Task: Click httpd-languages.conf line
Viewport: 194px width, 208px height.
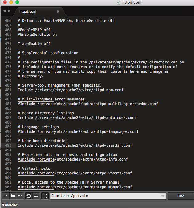Action: point(78,132)
